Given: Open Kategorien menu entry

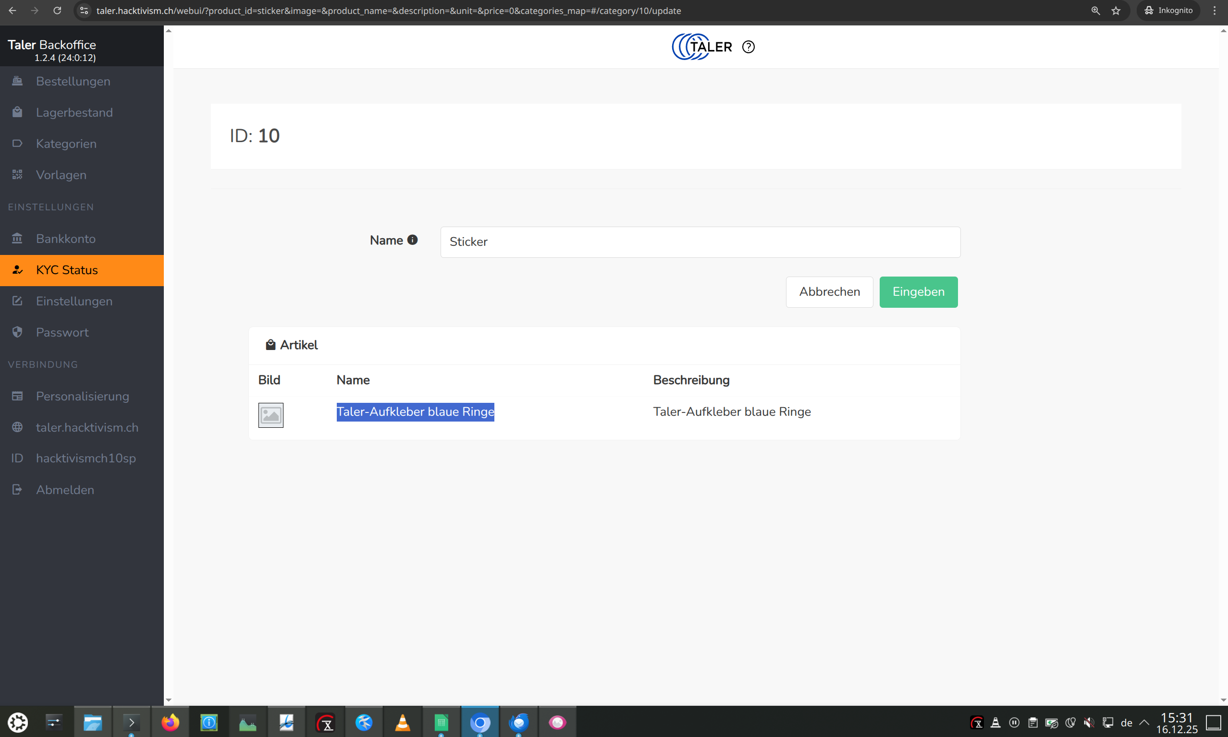Looking at the screenshot, I should click(x=66, y=144).
